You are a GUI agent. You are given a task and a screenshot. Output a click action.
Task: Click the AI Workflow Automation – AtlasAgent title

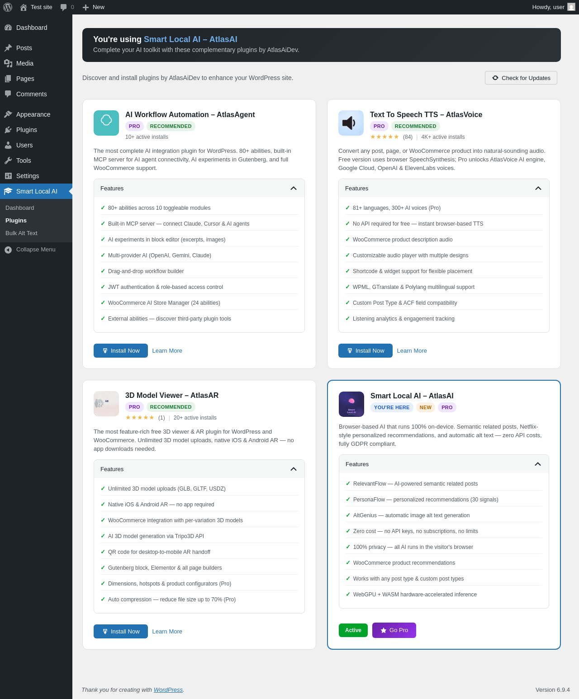click(190, 115)
